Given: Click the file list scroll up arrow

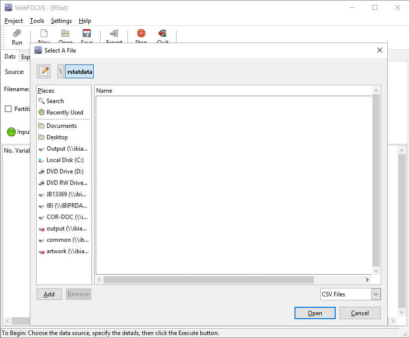Looking at the screenshot, I should coord(376,90).
